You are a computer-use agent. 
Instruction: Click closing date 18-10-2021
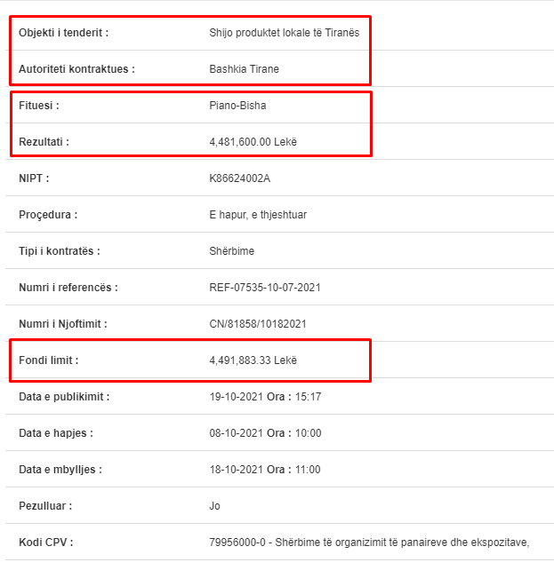[x=237, y=470]
